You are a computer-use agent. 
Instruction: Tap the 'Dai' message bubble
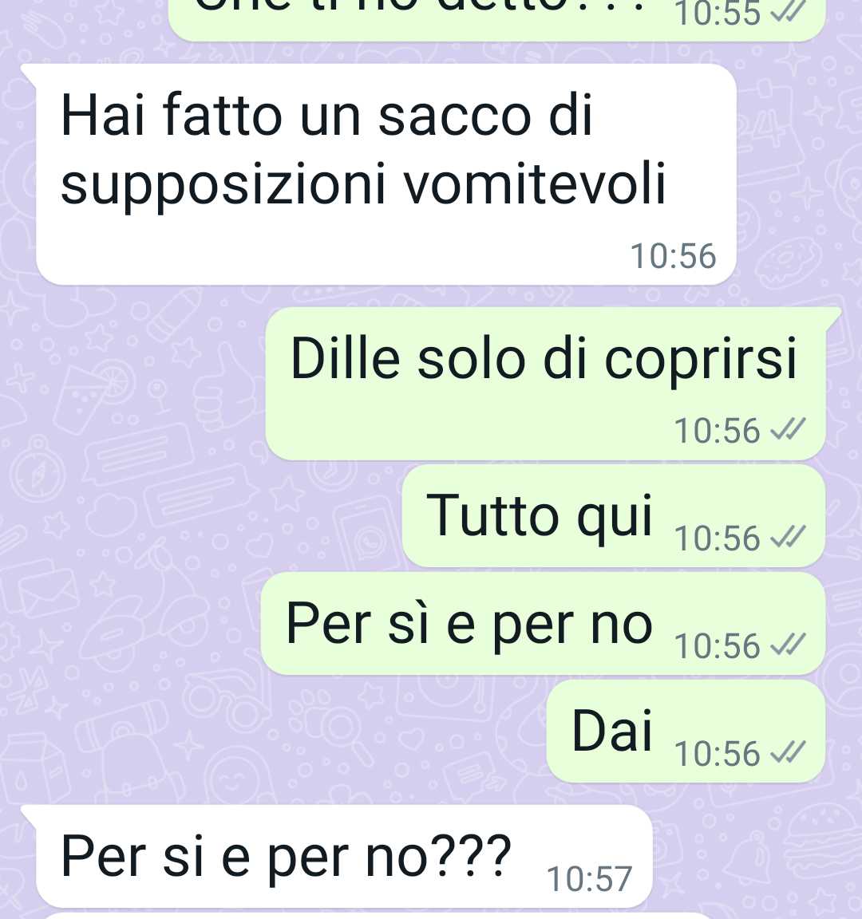tap(686, 732)
